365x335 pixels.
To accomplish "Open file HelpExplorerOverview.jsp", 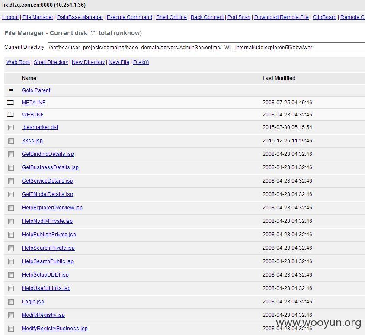I will coord(52,208).
